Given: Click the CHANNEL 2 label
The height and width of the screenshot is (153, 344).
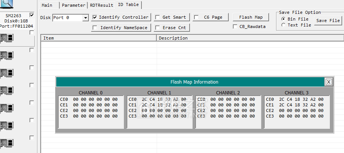Looking at the screenshot, I should tap(228, 93).
